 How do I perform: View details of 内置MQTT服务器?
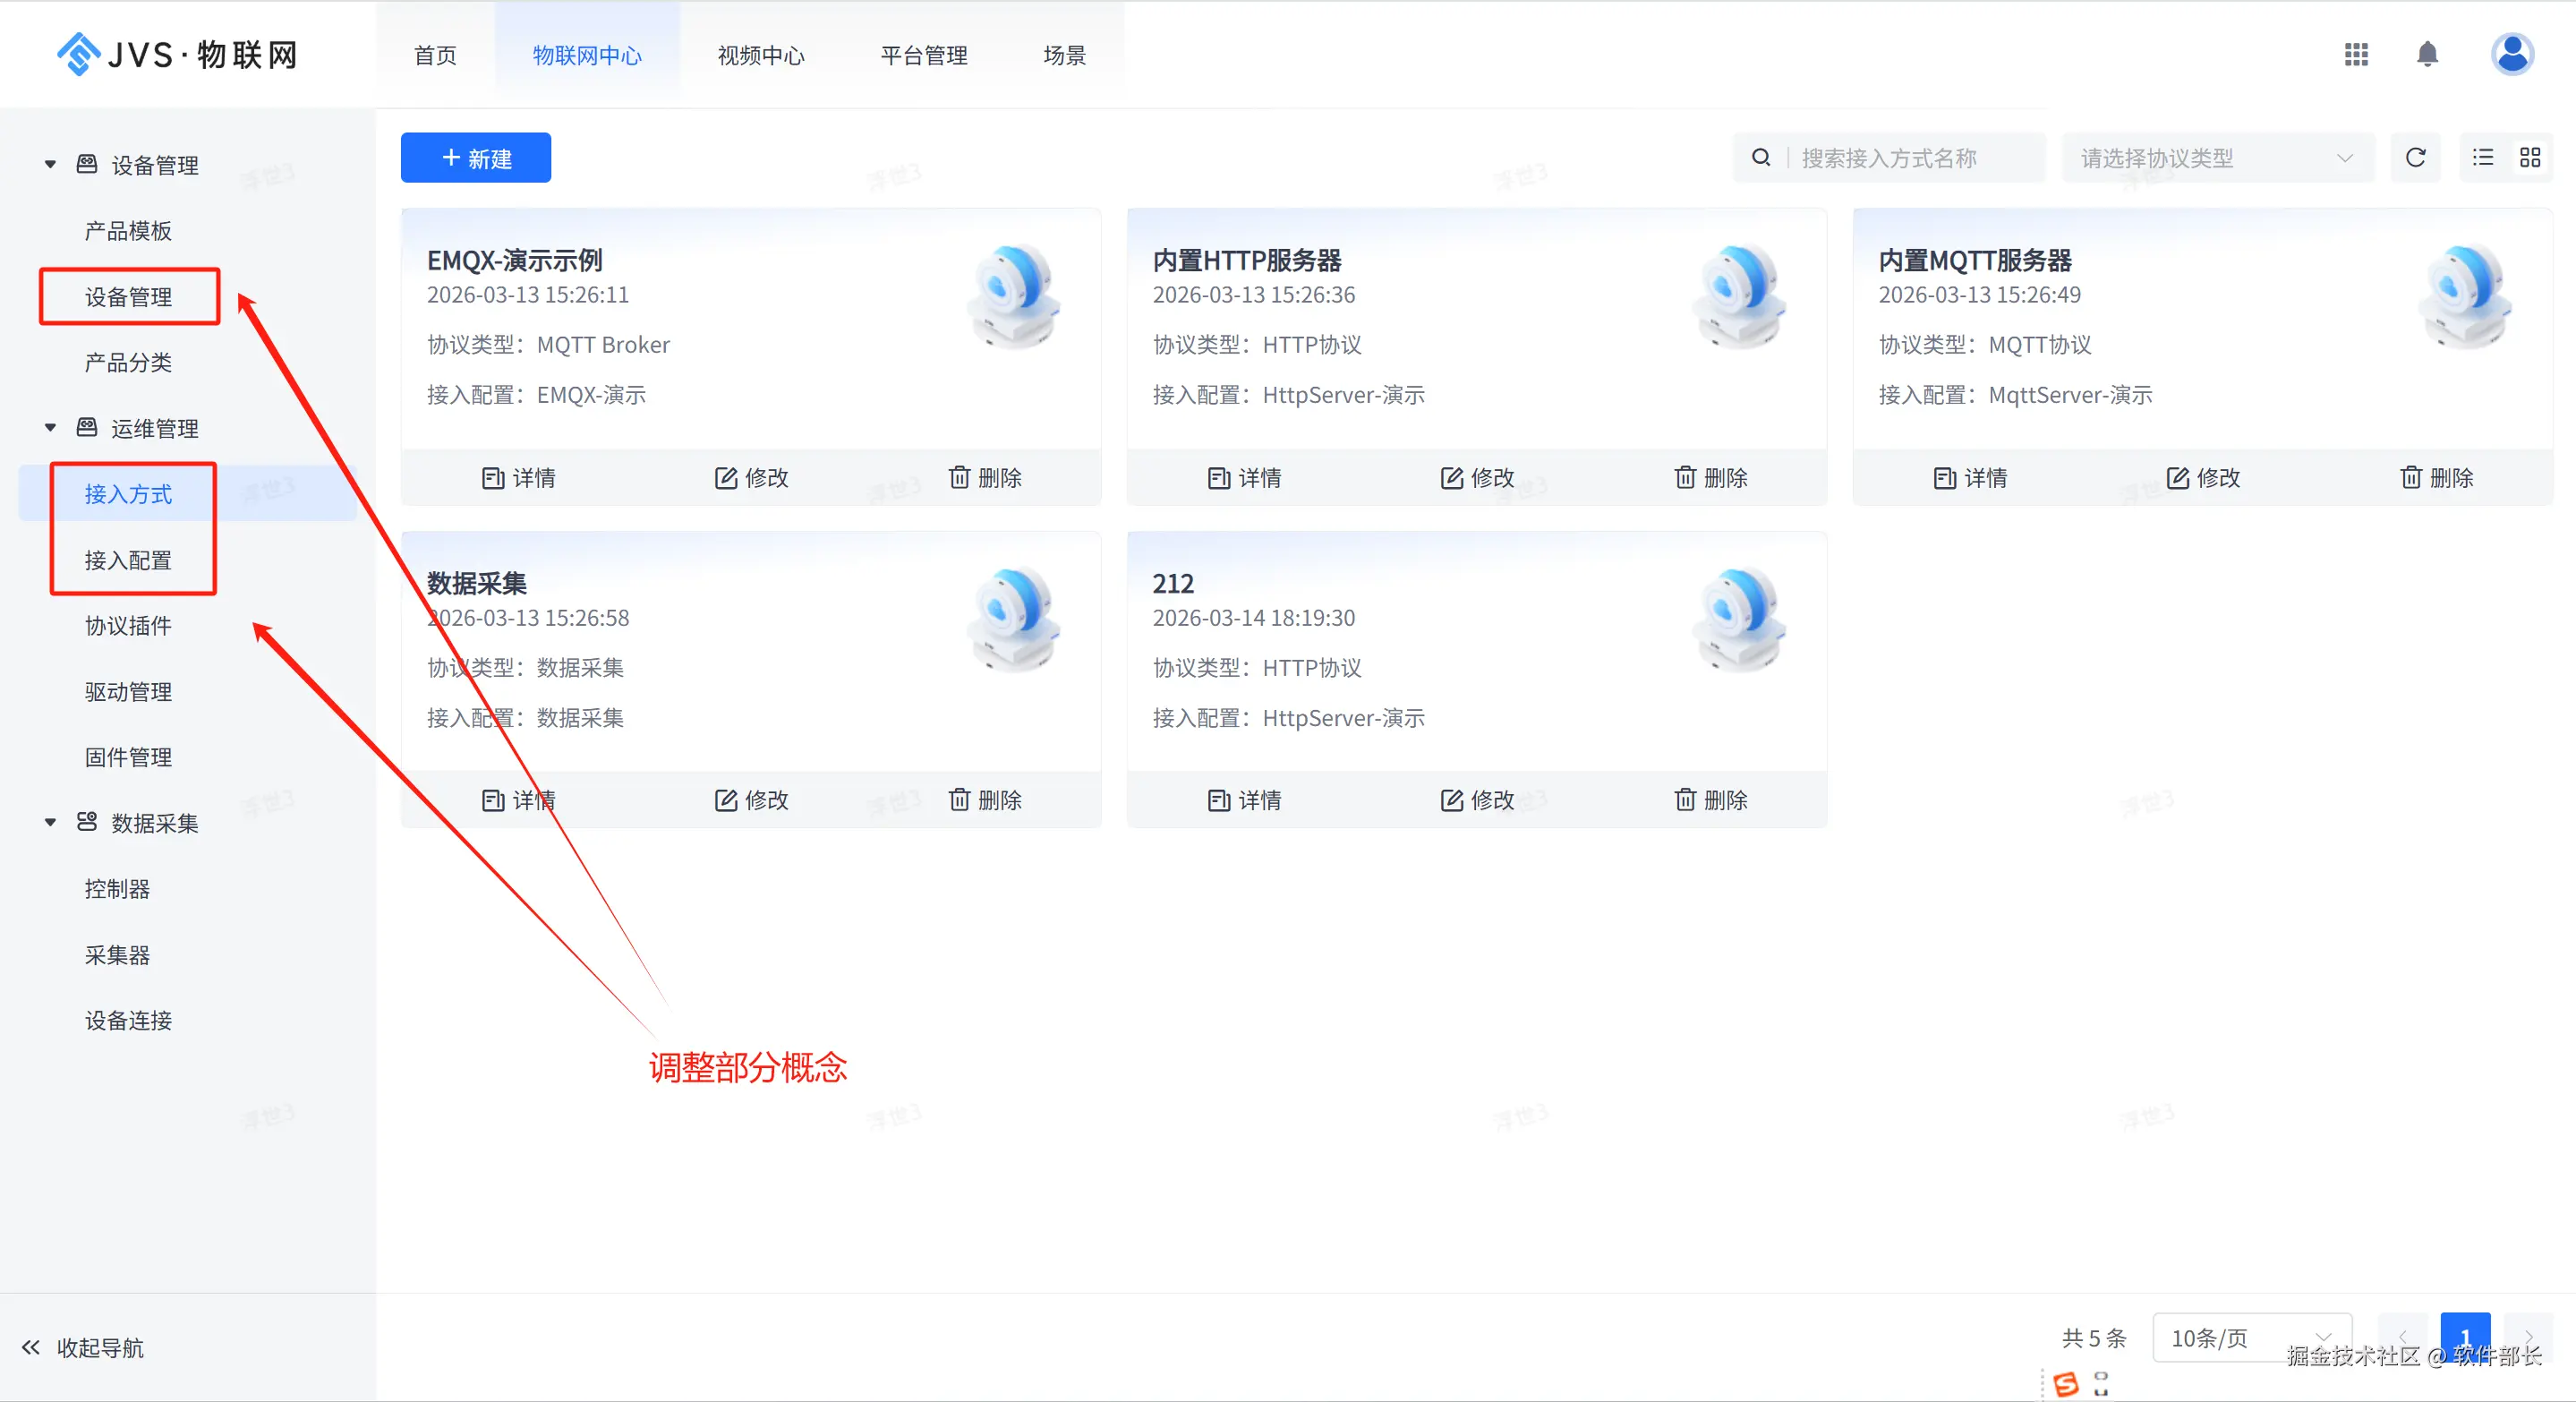[x=1970, y=478]
